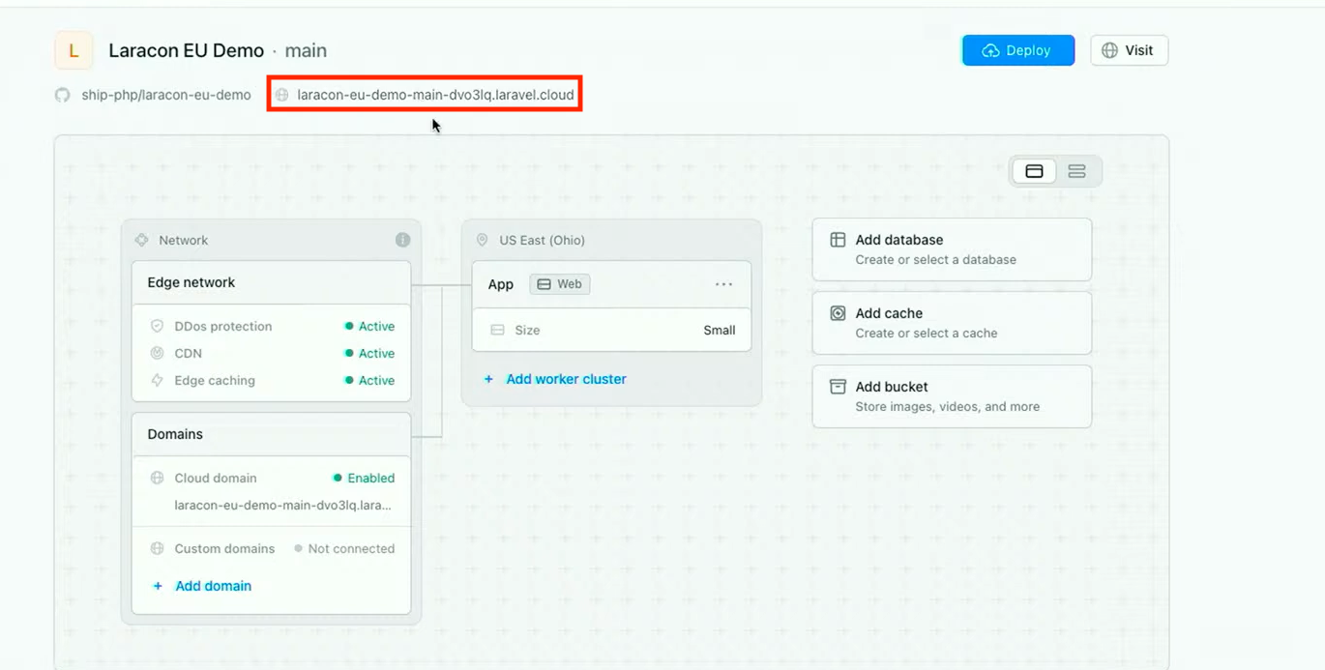Click the Active status for Edge caching
The width and height of the screenshot is (1325, 670).
point(369,380)
